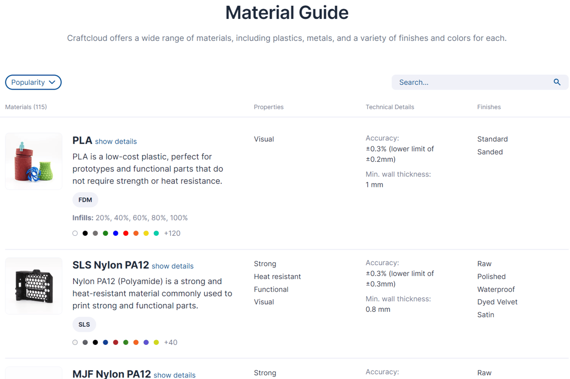Screen dimensions: 570x379
Task: Click the PLA Sanded finish
Action: pyautogui.click(x=490, y=152)
